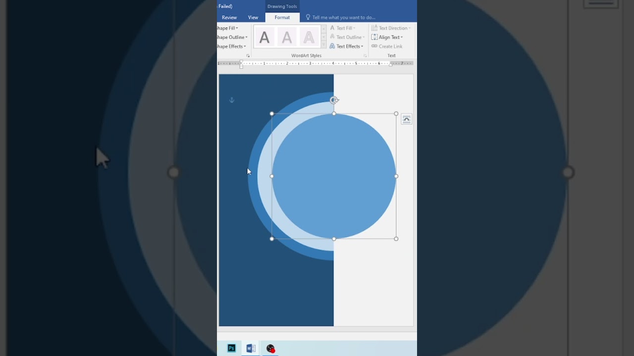Open the Shape Effects dropdown

click(232, 46)
